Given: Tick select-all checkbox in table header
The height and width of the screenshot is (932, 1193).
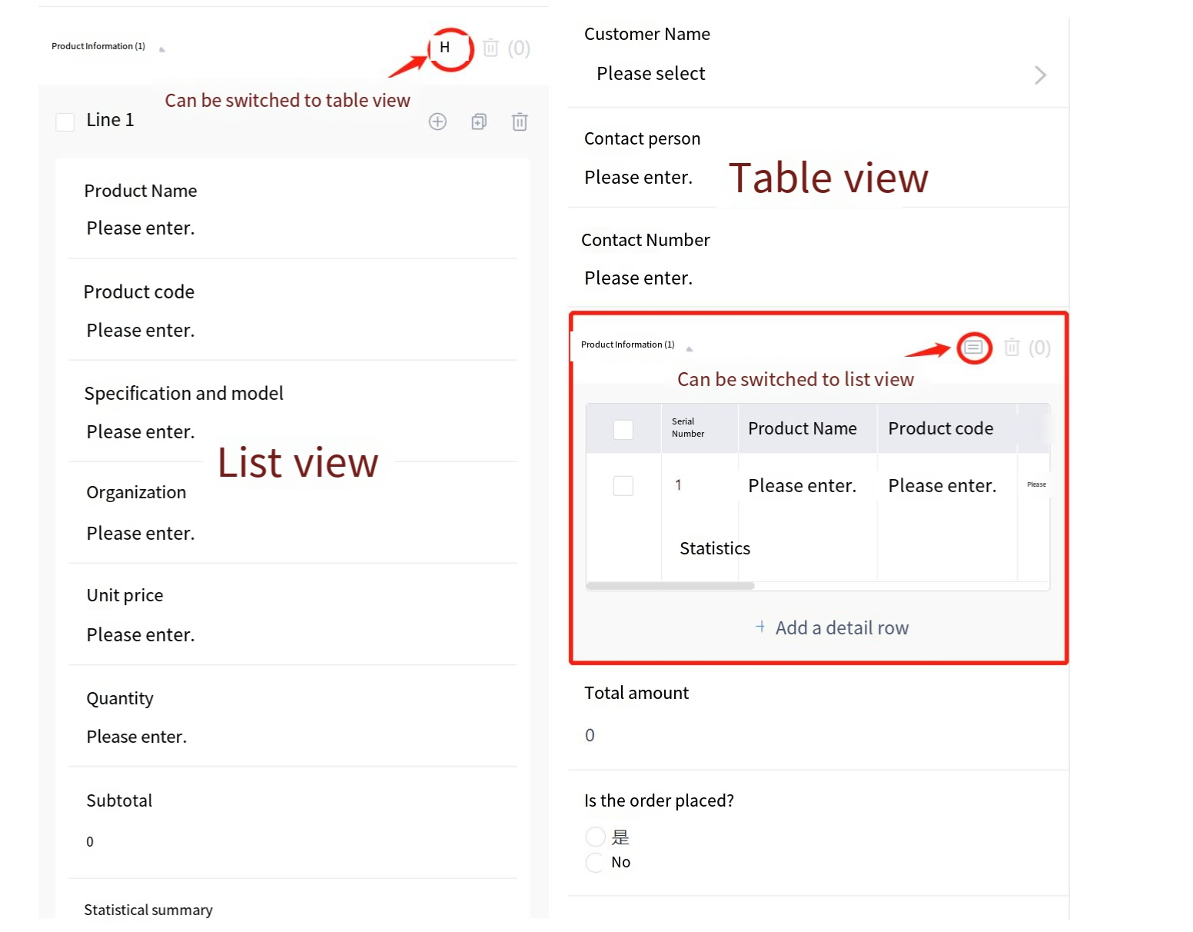Looking at the screenshot, I should pyautogui.click(x=623, y=429).
